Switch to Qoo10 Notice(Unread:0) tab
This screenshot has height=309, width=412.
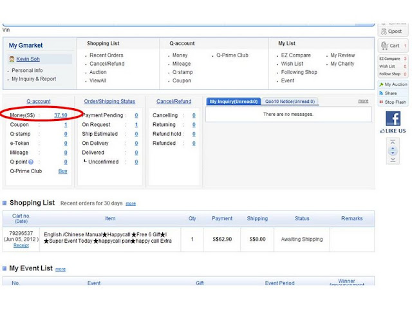click(x=290, y=102)
